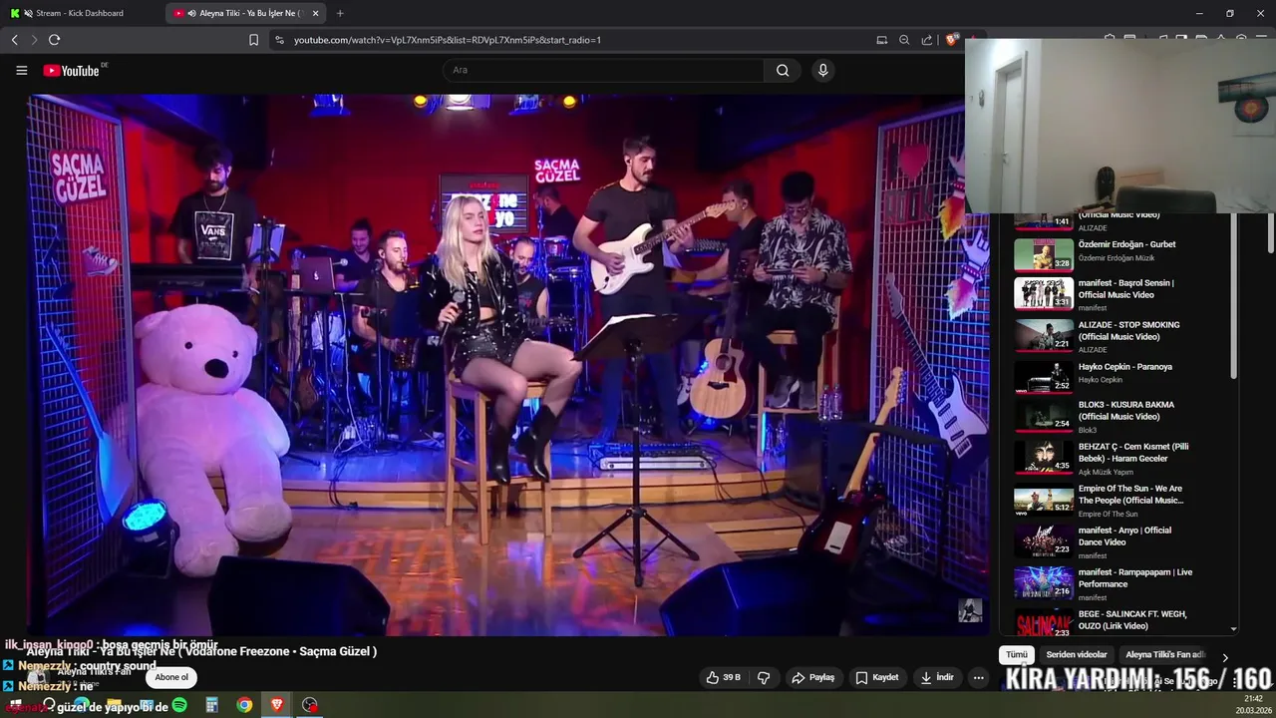Click the Aşk Müzik Yapım channel name
Viewport: 1276px width, 718px height.
click(x=1106, y=472)
